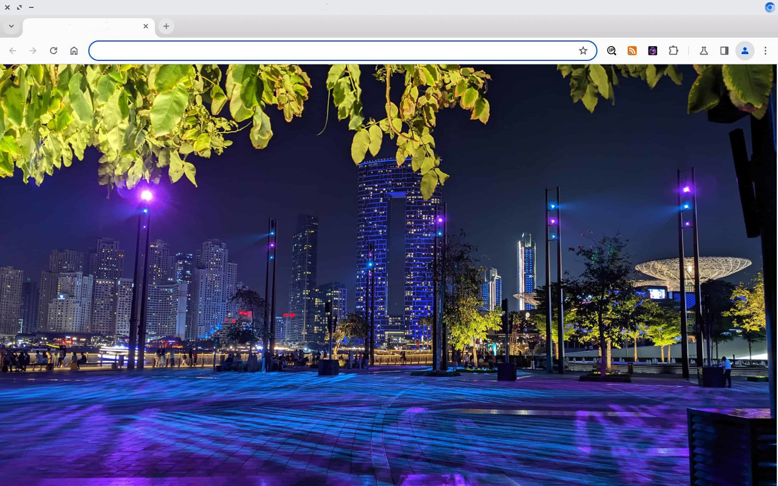The image size is (778, 486).
Task: Click the blue circular icon in the titlebar corner
Action: [769, 7]
